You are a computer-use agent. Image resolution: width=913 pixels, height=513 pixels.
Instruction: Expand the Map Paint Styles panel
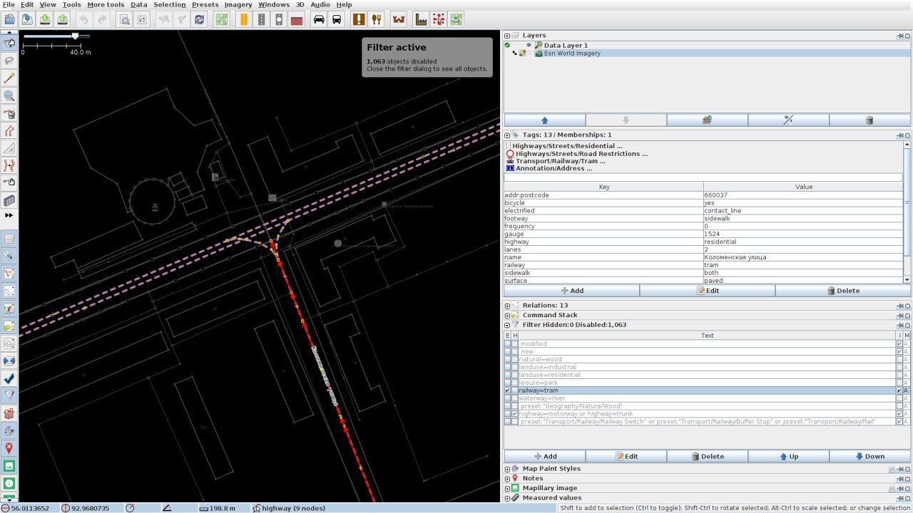(x=507, y=469)
